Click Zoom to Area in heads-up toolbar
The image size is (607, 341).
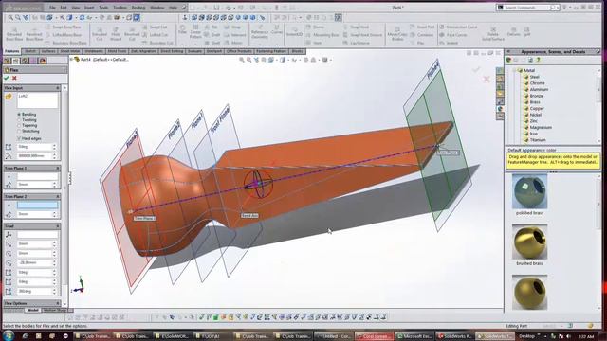[x=248, y=60]
